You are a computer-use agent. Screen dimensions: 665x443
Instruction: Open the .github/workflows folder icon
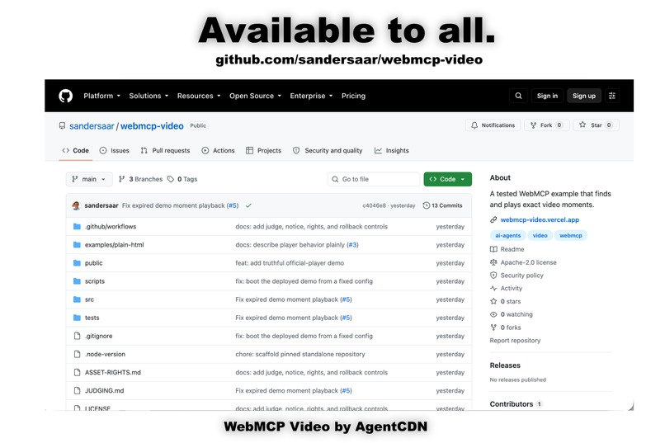(x=77, y=226)
